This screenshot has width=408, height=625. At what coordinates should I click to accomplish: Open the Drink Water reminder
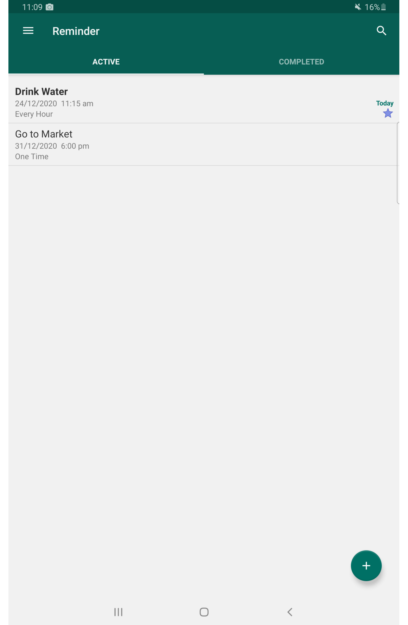point(204,102)
